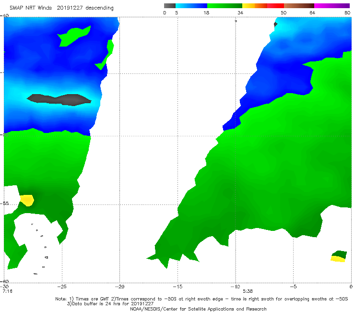Click the '-10' longitude axis label
355x312 pixels.
(x=235, y=287)
